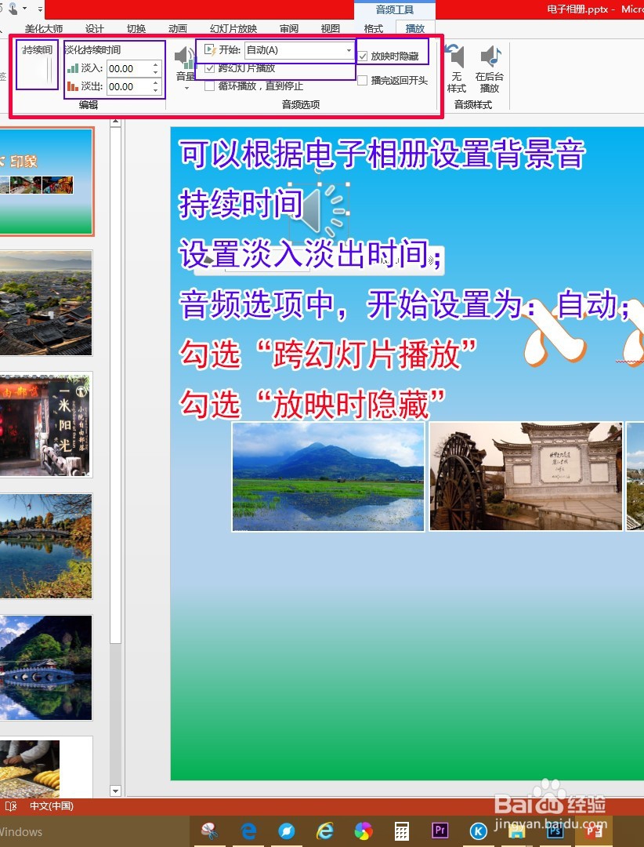
Task: Select the old town rooftops slide thumbnail
Action: click(x=46, y=303)
